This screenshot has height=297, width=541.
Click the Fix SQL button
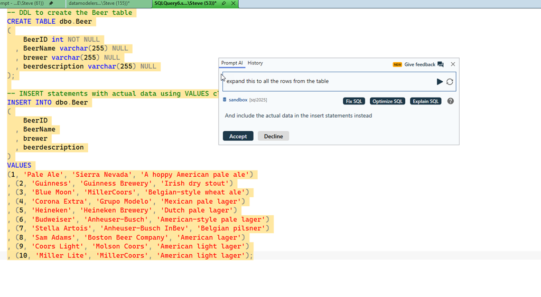coord(354,101)
